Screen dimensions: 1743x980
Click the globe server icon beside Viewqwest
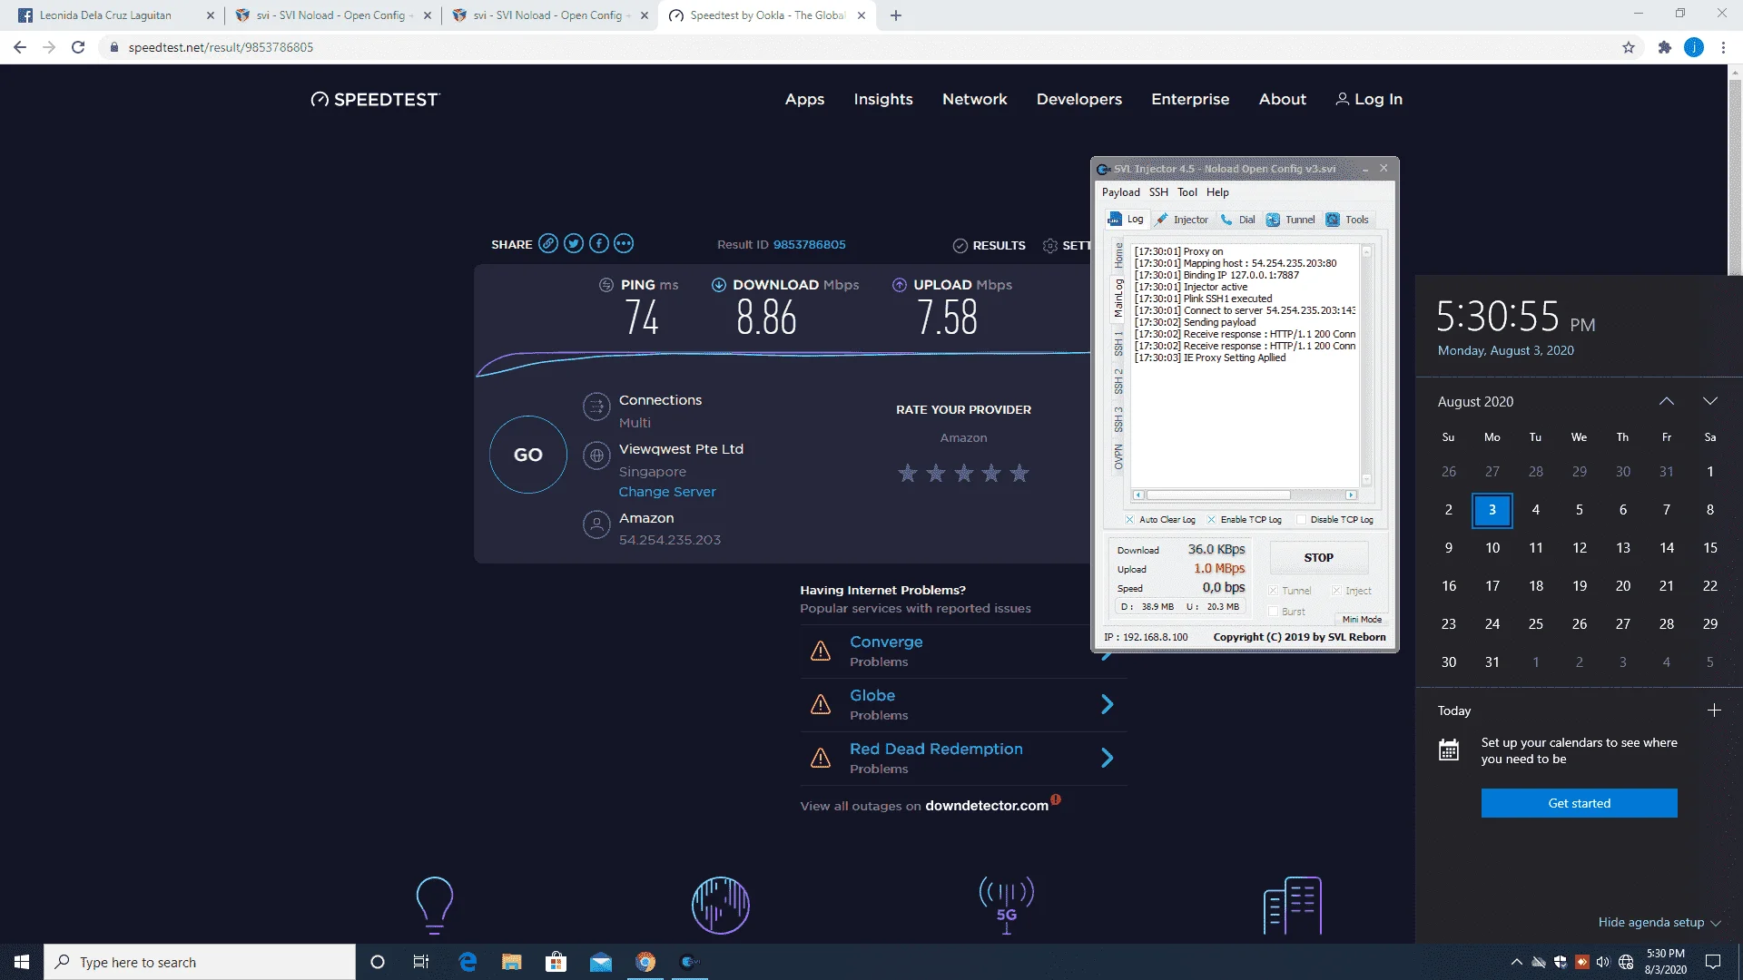596,456
